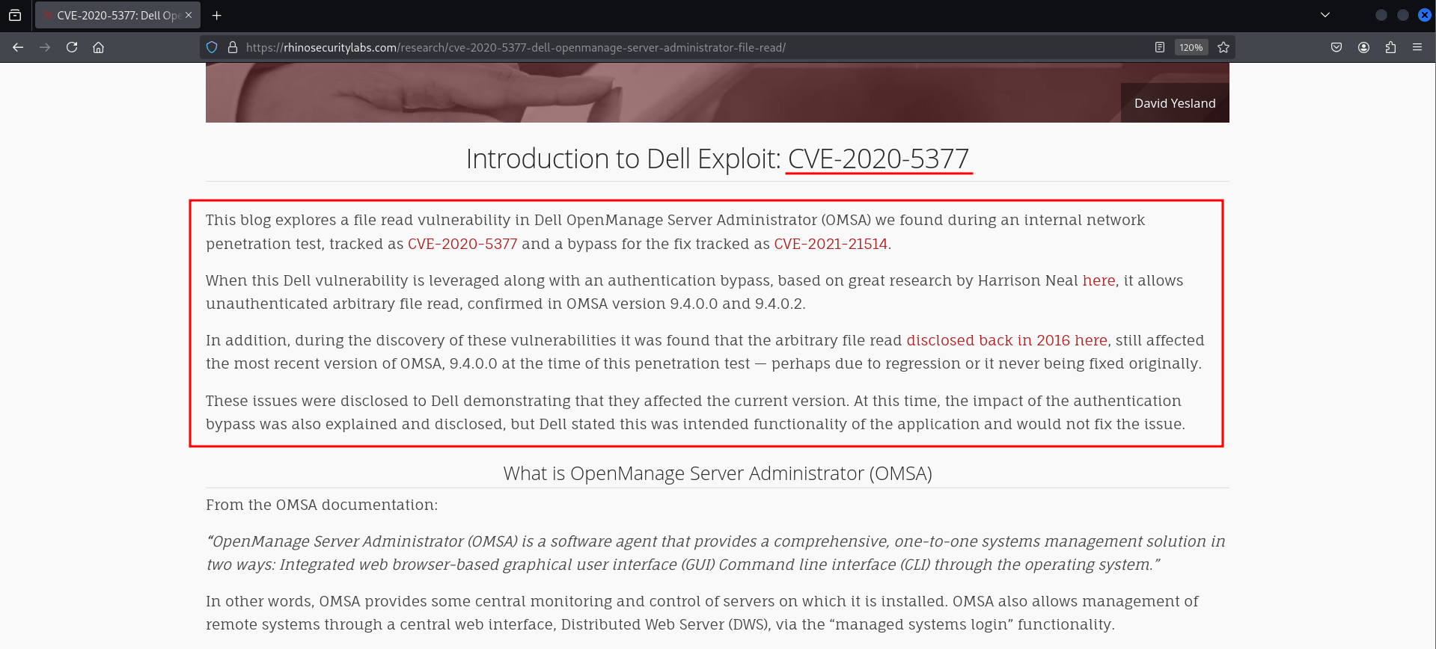Follow the 'disclosed back in 2016 here' link
This screenshot has width=1436, height=649.
pyautogui.click(x=1006, y=340)
